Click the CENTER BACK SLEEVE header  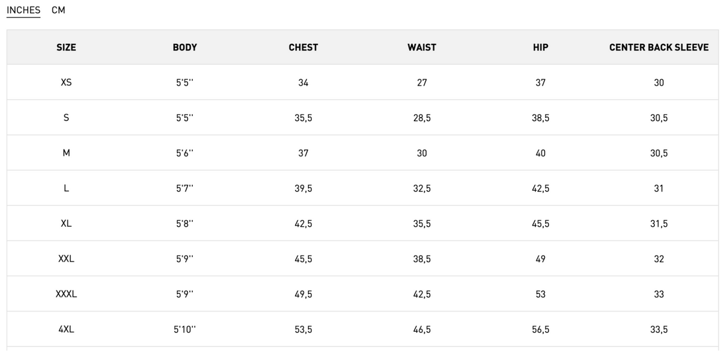pos(659,47)
